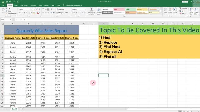Image resolution: width=200 pixels, height=112 pixels.
Task: Toggle Merge & Center
Action: click(x=62, y=13)
